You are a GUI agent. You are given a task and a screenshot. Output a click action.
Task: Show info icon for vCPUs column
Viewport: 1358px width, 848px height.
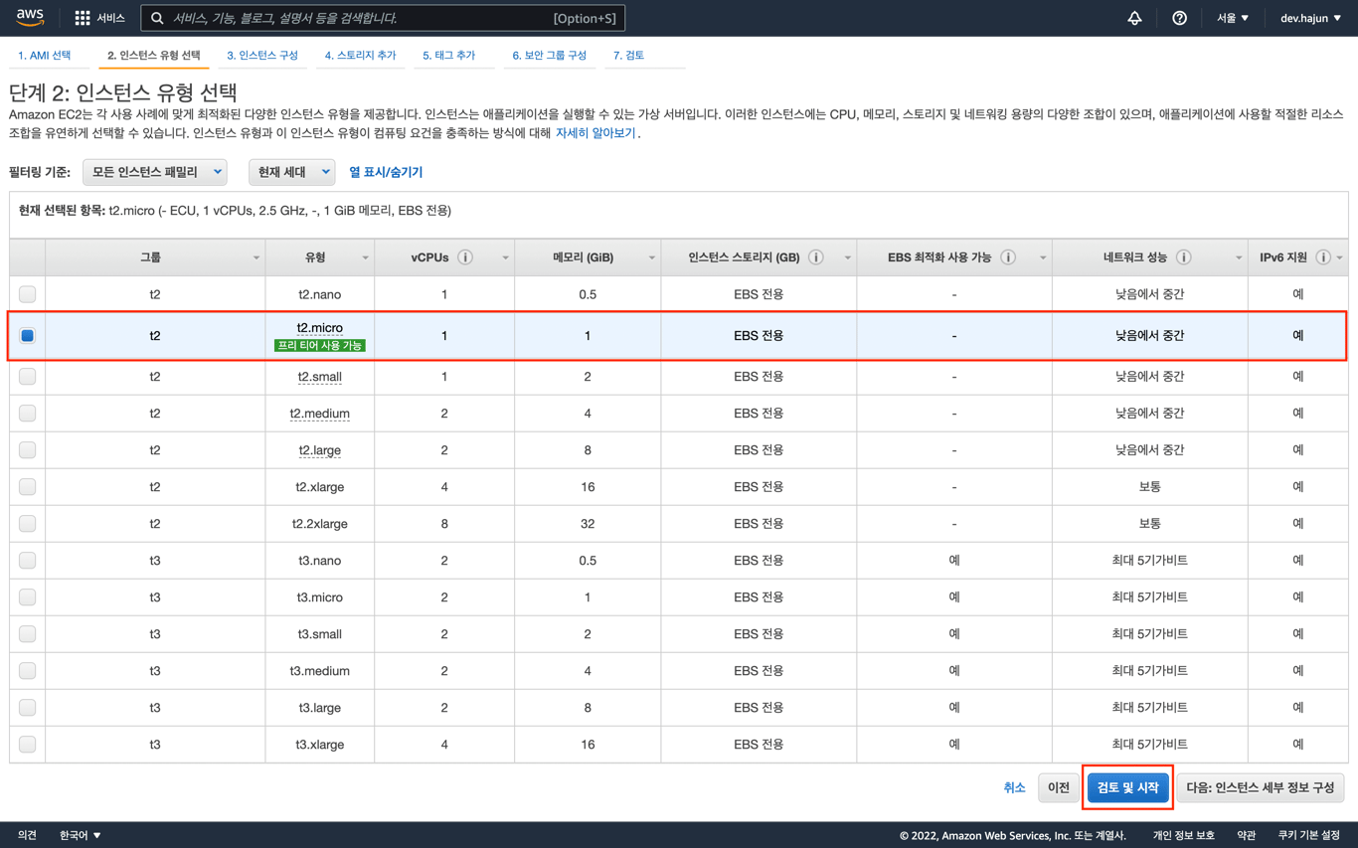pyautogui.click(x=465, y=257)
